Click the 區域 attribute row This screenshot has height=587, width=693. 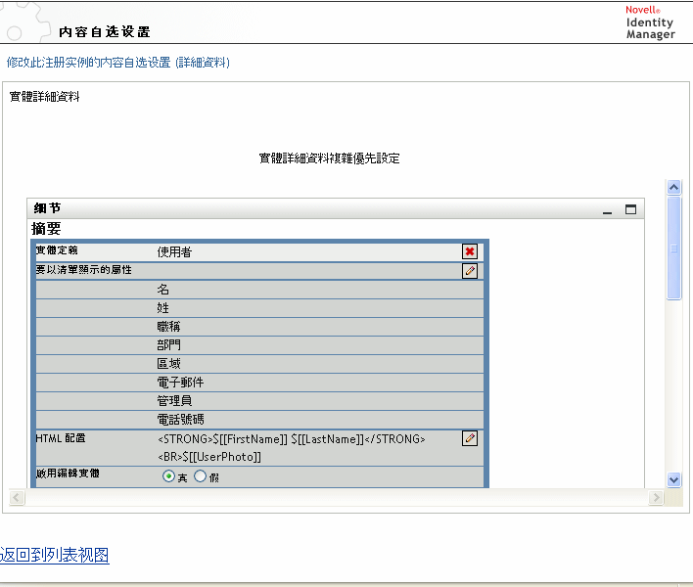point(259,364)
